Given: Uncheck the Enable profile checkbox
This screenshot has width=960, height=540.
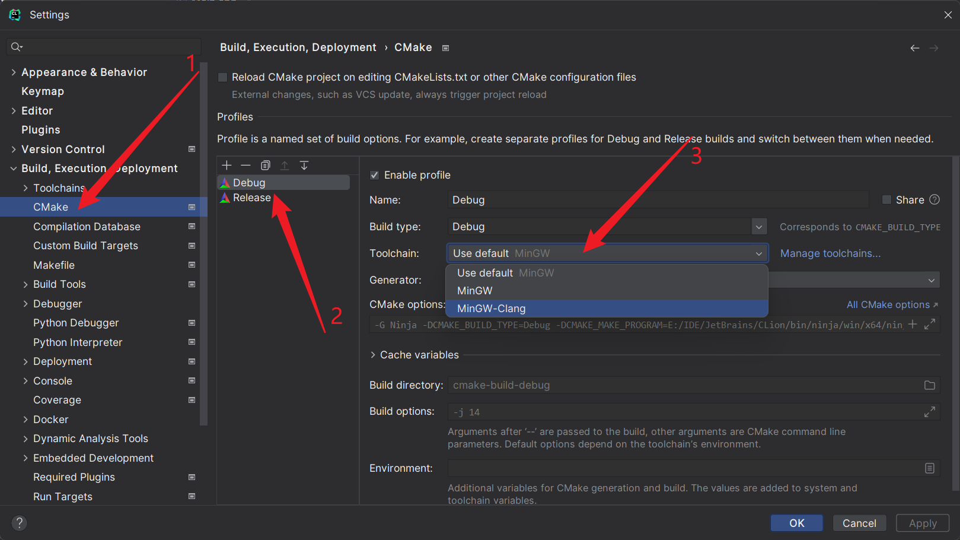Looking at the screenshot, I should (374, 175).
